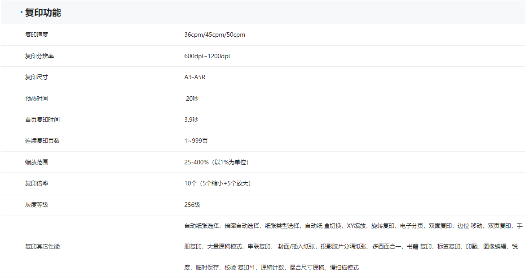The height and width of the screenshot is (279, 529).
Task: Click the 复印功能 section heading
Action: coord(43,13)
